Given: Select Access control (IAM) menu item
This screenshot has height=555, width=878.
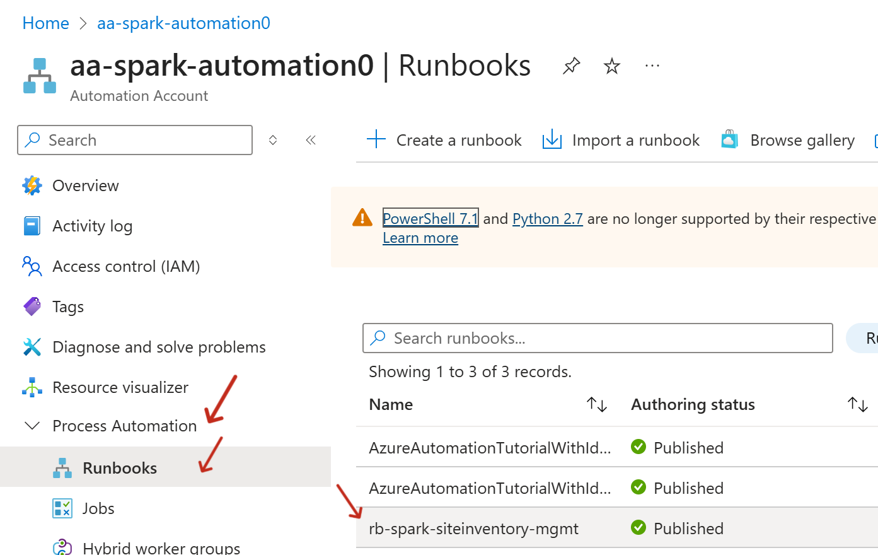Looking at the screenshot, I should (x=126, y=266).
